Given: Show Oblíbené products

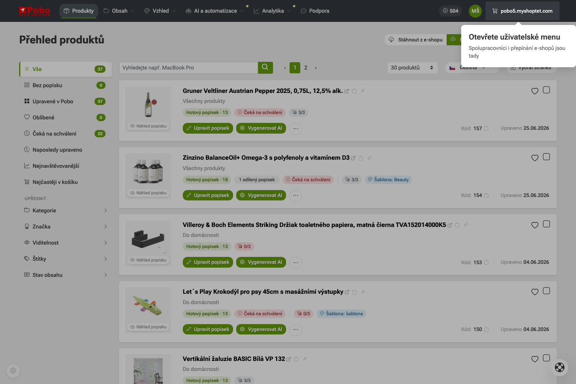Looking at the screenshot, I should 65,118.
